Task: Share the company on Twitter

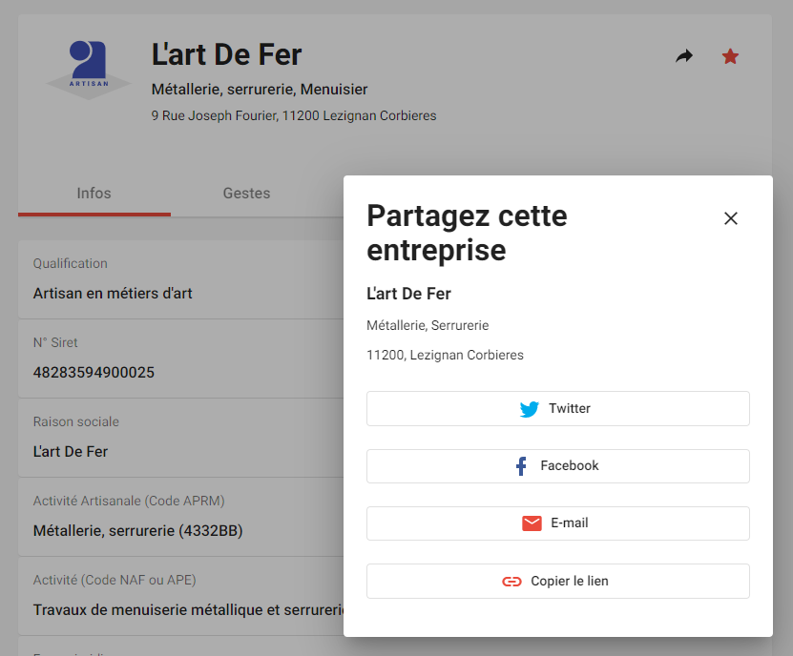Action: coord(558,408)
